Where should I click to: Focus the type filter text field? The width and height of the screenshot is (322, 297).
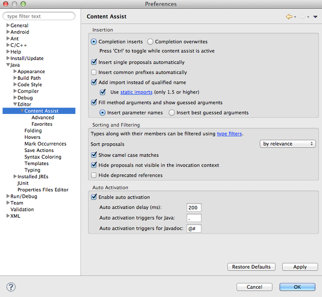coord(39,16)
